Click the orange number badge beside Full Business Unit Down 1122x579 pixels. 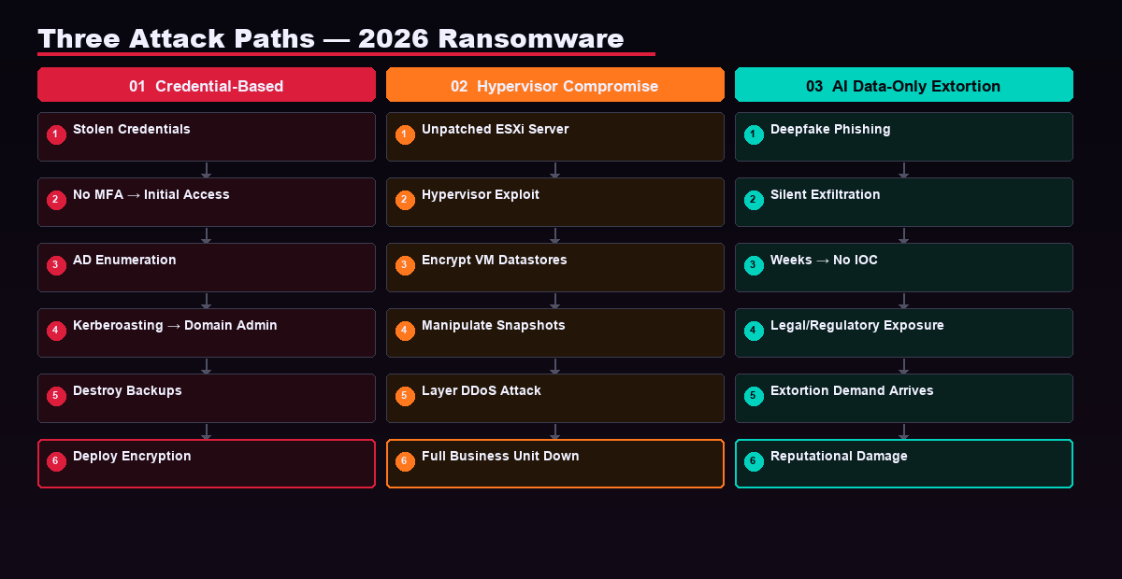pyautogui.click(x=405, y=461)
